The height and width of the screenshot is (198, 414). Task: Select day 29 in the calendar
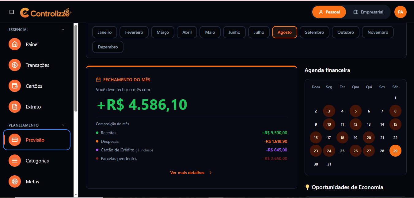(395, 151)
